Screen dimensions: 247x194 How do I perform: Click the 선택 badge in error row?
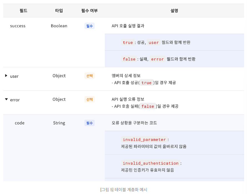point(89,99)
